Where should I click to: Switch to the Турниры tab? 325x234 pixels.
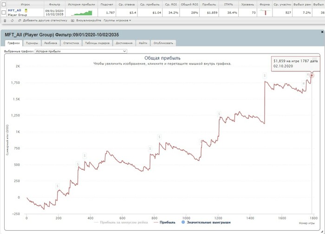(32, 43)
